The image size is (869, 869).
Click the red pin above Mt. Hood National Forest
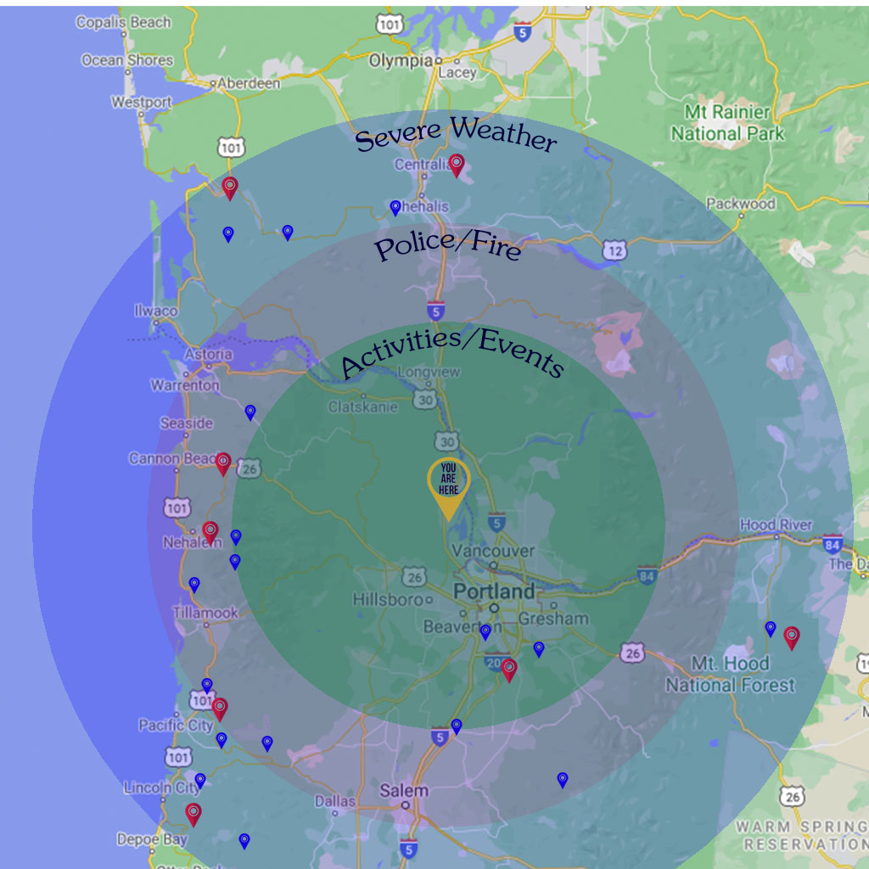[x=792, y=638]
